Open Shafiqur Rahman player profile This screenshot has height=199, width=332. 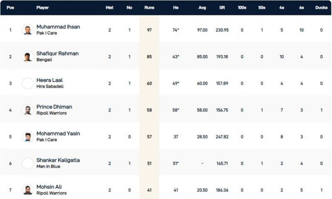coord(57,54)
